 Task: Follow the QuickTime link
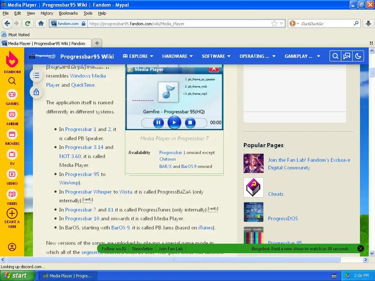83,85
